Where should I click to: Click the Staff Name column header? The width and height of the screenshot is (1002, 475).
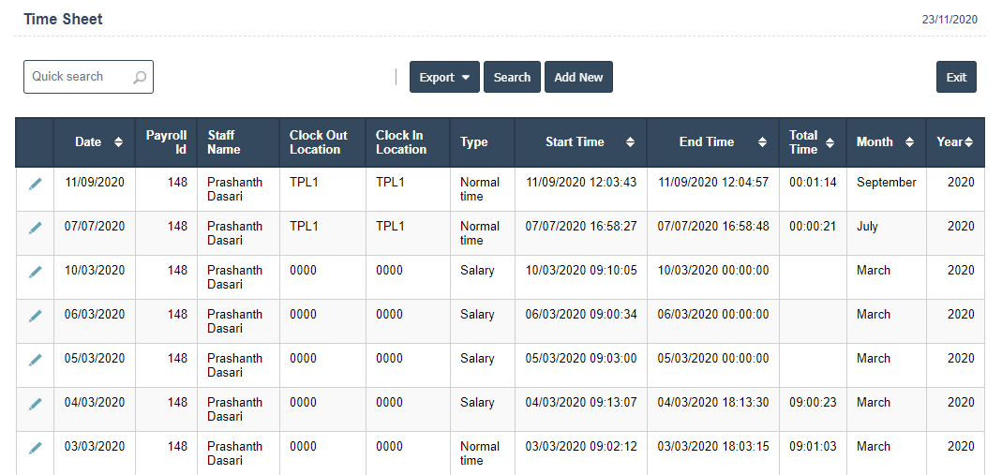pyautogui.click(x=224, y=142)
